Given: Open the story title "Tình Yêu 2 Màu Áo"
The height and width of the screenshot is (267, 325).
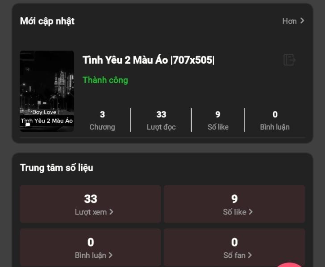Looking at the screenshot, I should 149,60.
